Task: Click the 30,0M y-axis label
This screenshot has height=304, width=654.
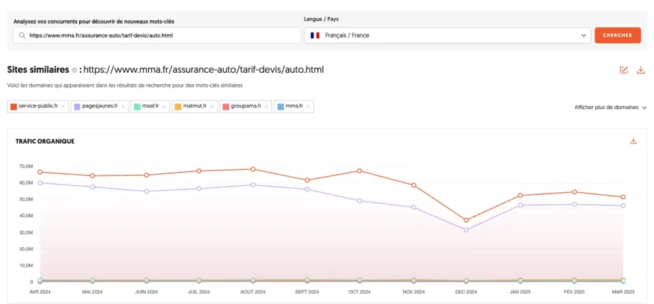Action: coord(26,232)
